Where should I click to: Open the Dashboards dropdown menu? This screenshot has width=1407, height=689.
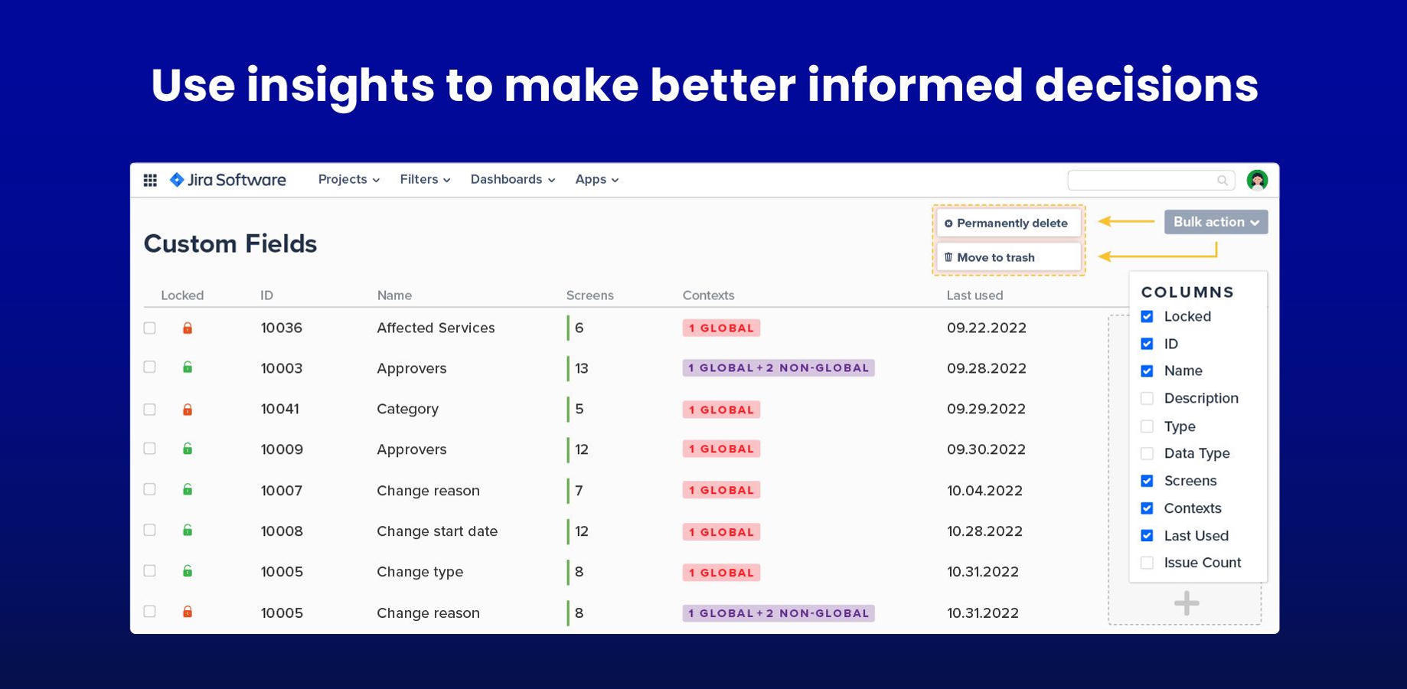pyautogui.click(x=513, y=179)
